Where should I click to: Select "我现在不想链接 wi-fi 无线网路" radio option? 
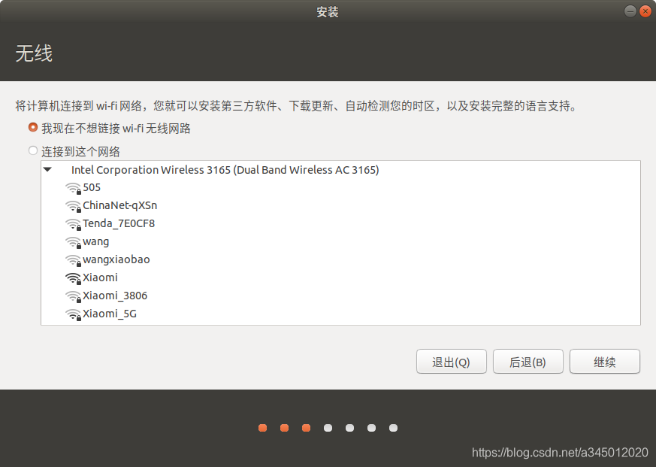pyautogui.click(x=33, y=127)
